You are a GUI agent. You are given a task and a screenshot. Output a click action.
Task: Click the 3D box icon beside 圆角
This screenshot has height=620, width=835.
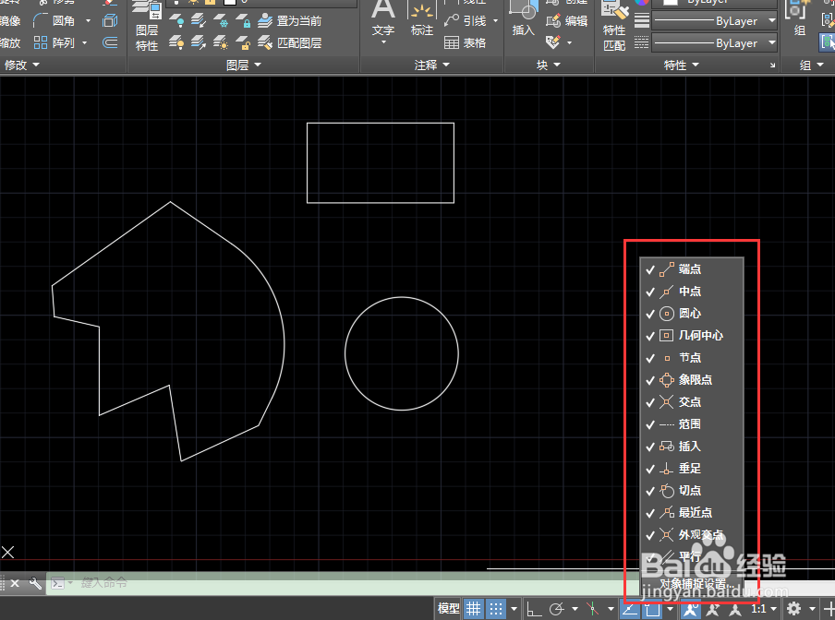(110, 20)
